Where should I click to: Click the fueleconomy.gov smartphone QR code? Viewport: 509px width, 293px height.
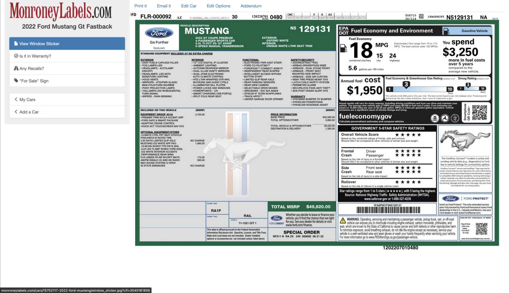(479, 113)
